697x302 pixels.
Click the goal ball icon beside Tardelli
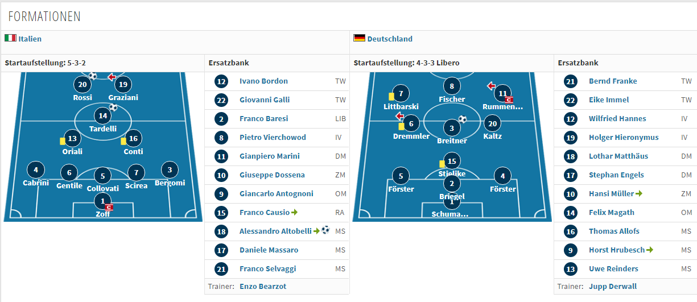click(113, 107)
